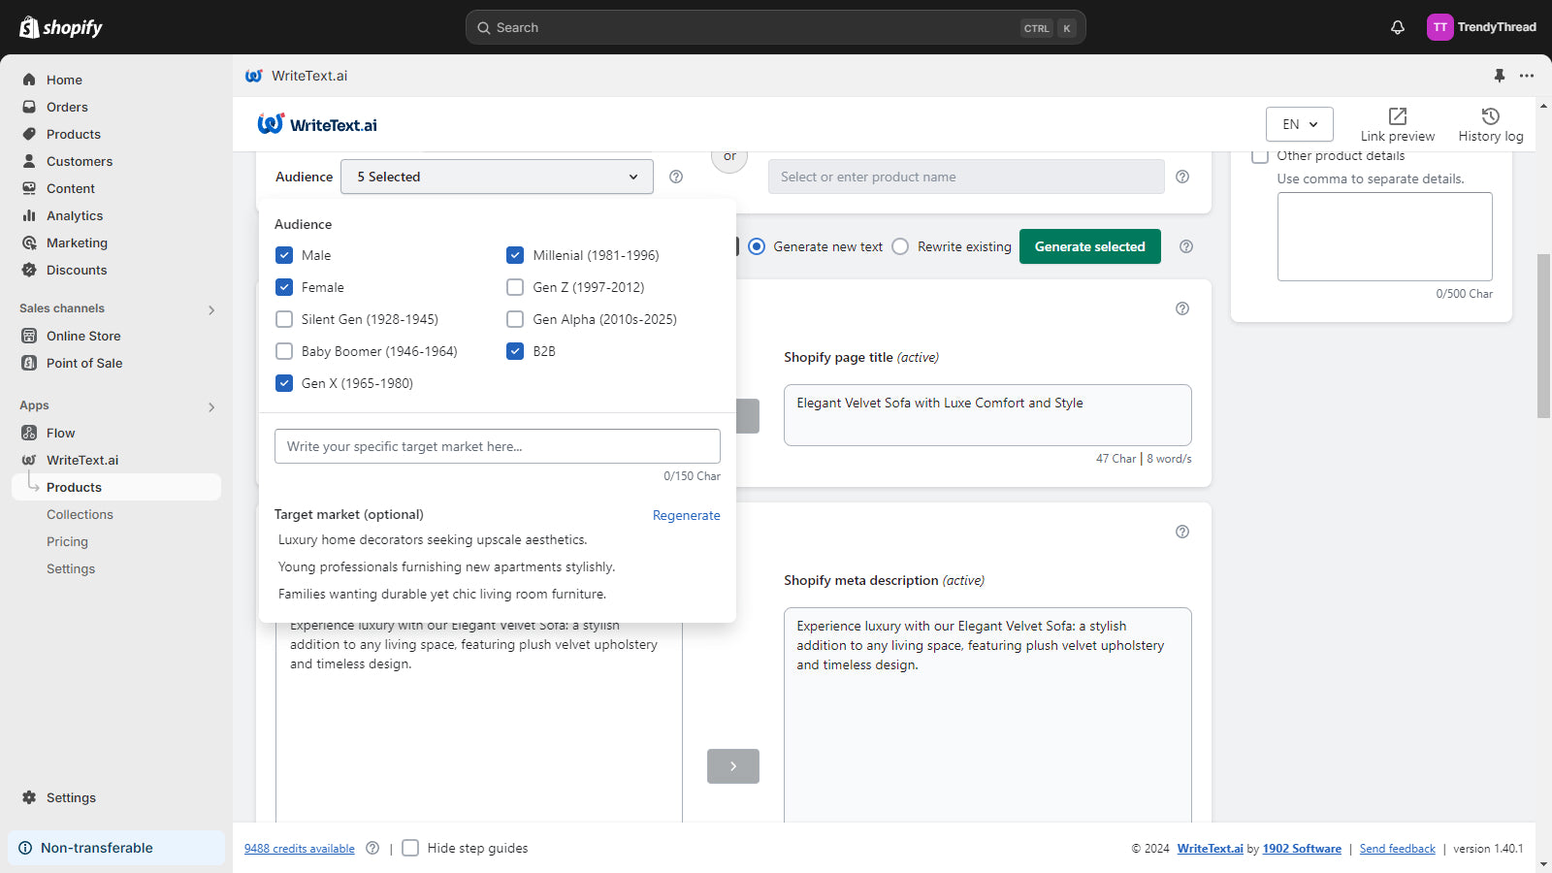Uncheck the Female audience checkbox
The image size is (1552, 873).
tap(284, 287)
